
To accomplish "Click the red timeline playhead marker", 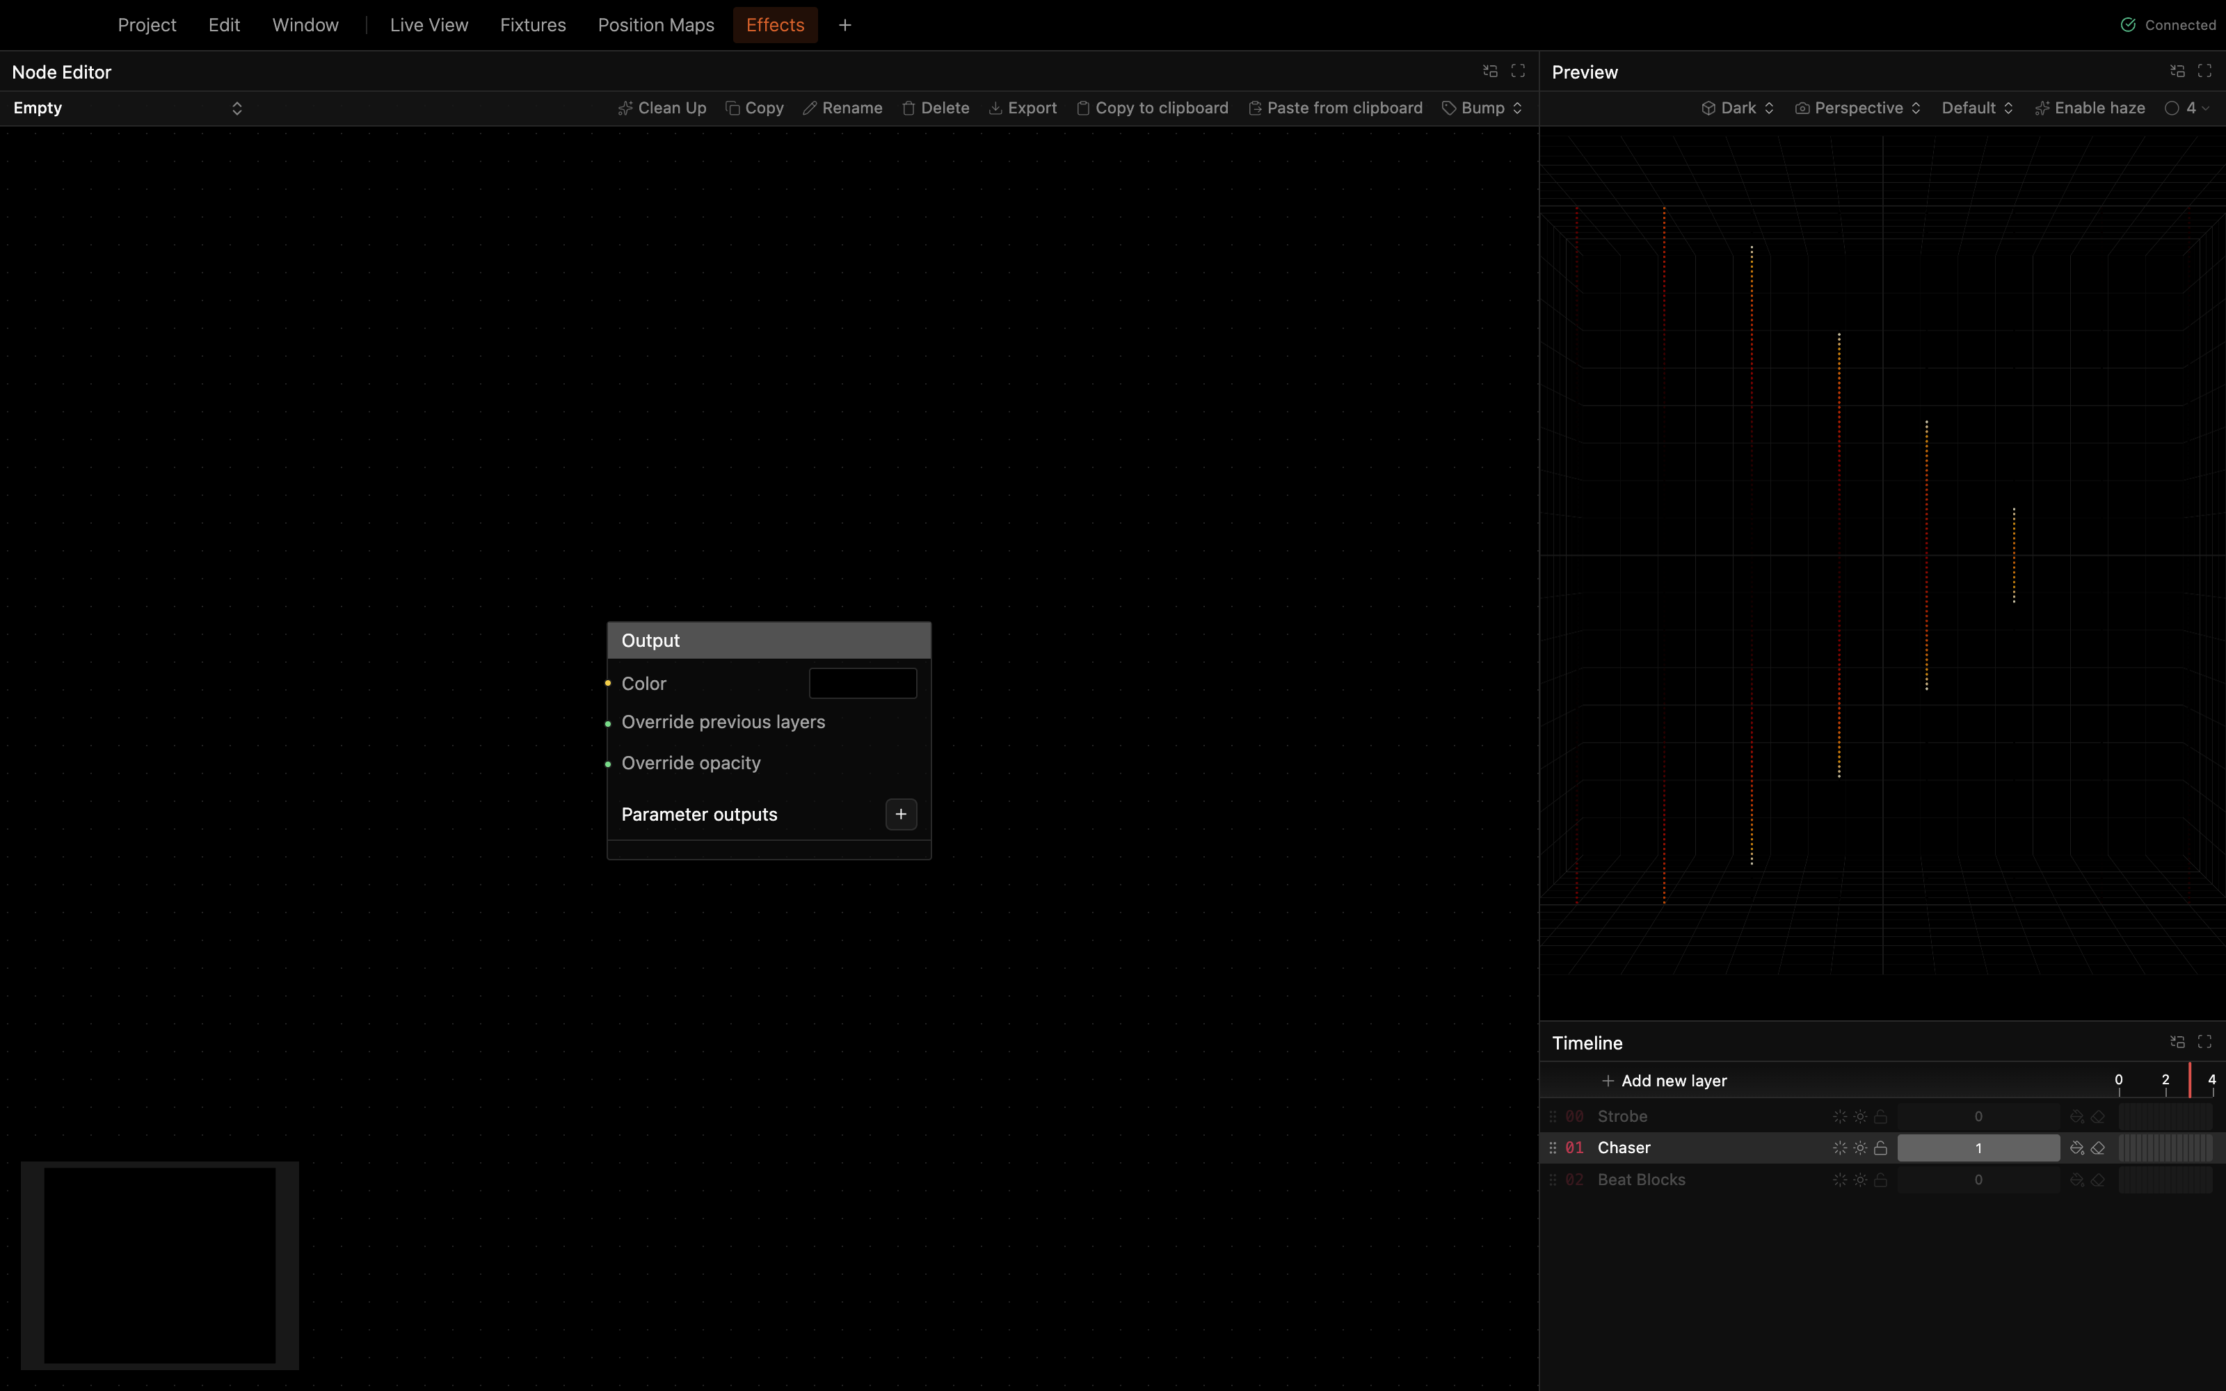I will pyautogui.click(x=2190, y=1080).
